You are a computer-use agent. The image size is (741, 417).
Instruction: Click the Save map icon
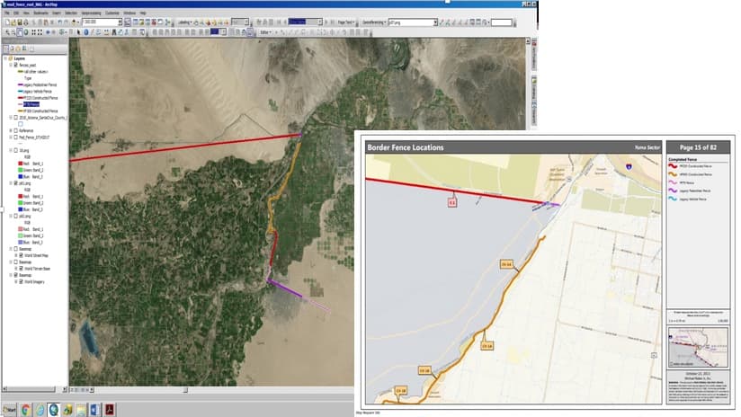tap(20, 22)
